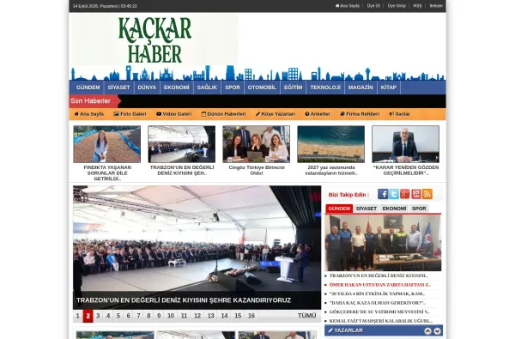
Task: Open the Cingöz Türkiye Birincisi thumbnail
Action: (256, 144)
